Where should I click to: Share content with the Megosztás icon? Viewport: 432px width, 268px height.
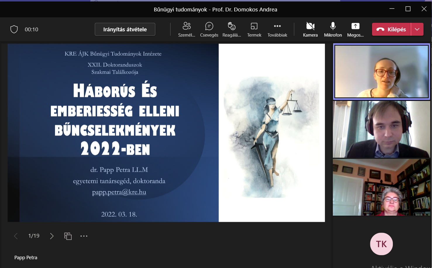(x=355, y=30)
